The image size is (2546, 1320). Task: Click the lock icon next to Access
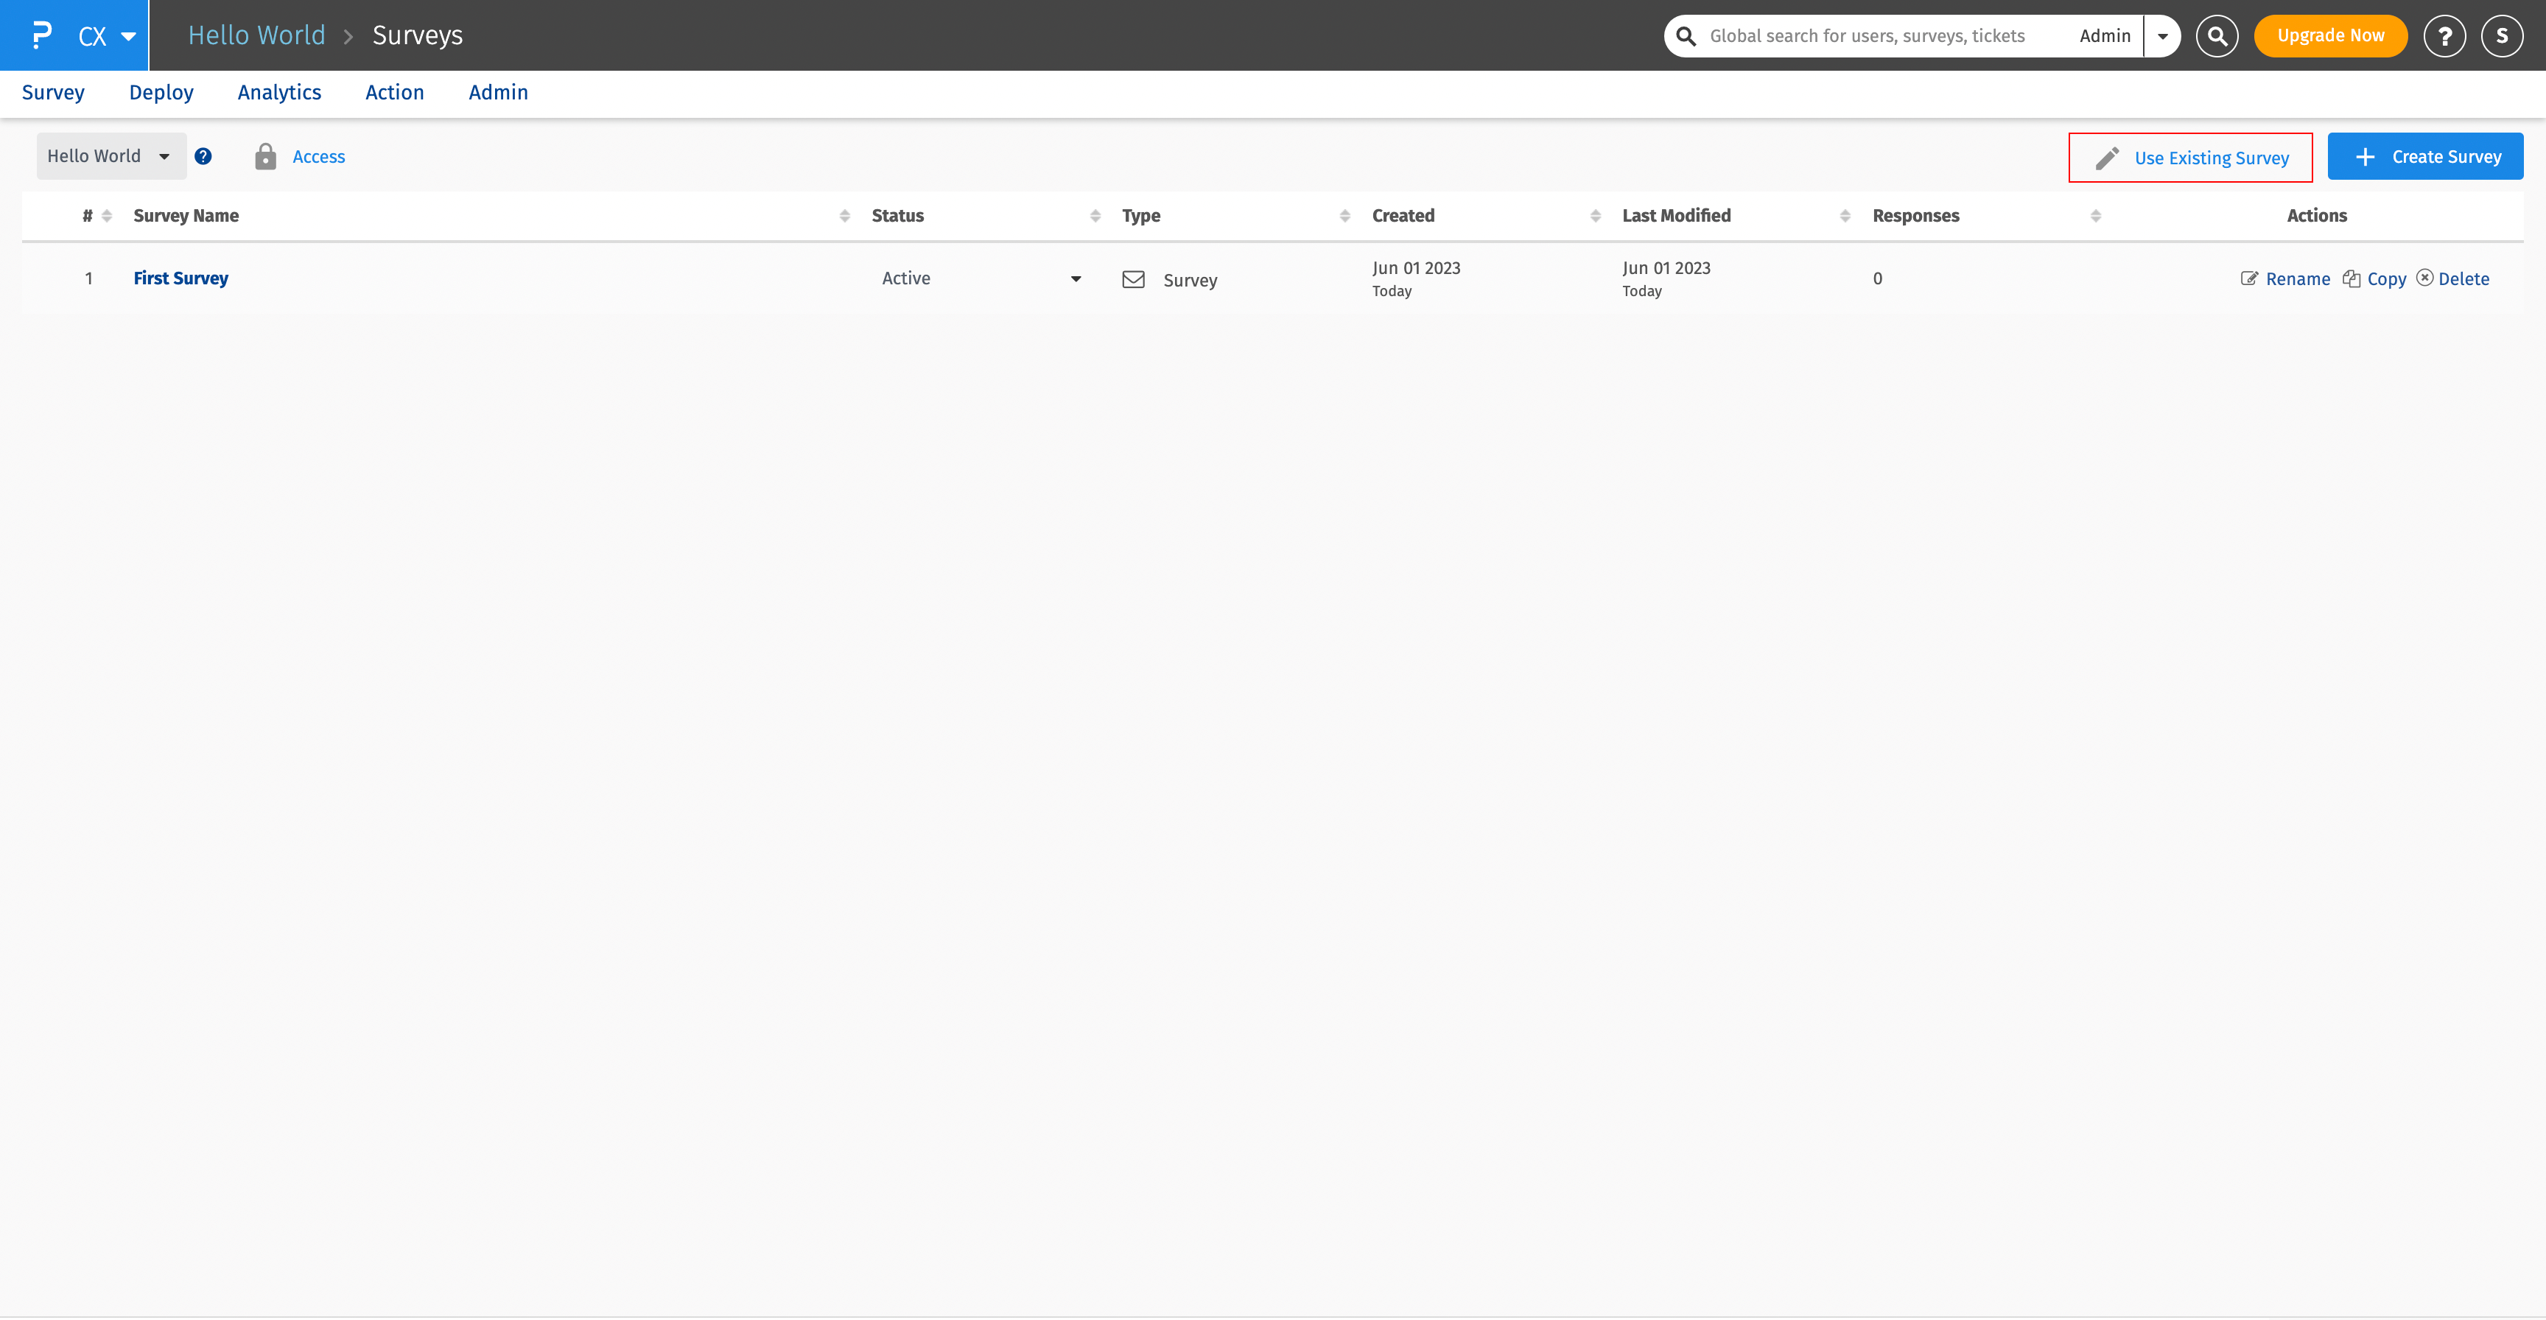[265, 156]
